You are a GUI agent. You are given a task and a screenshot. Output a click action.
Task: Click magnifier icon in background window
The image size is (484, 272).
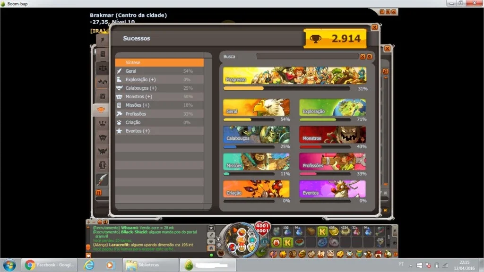pos(386,71)
